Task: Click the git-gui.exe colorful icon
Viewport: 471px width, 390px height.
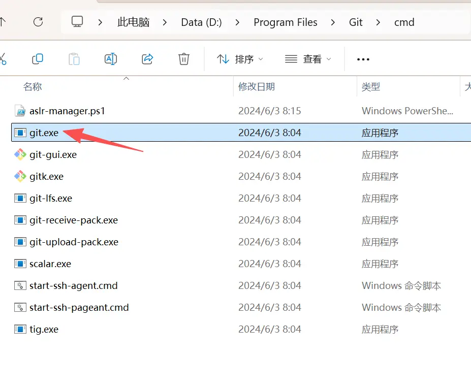Action: pyautogui.click(x=20, y=154)
